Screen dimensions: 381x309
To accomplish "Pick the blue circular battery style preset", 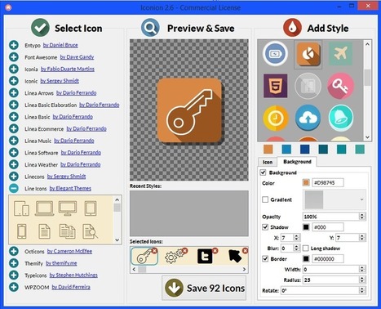I will [275, 54].
